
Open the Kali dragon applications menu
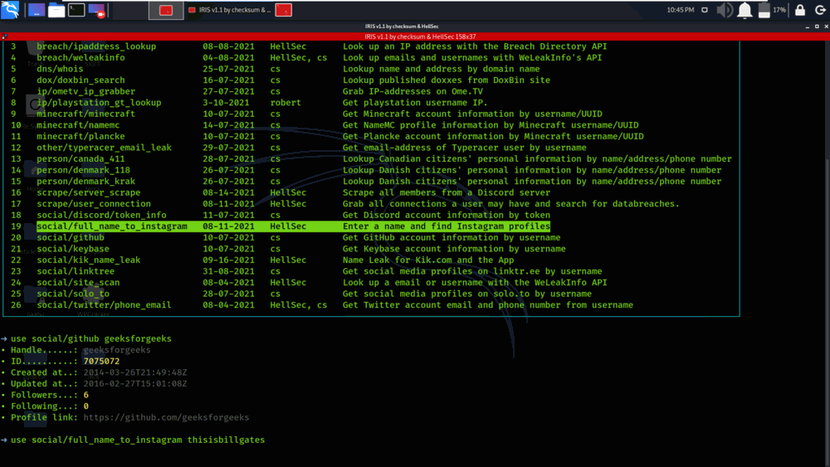(x=9, y=9)
